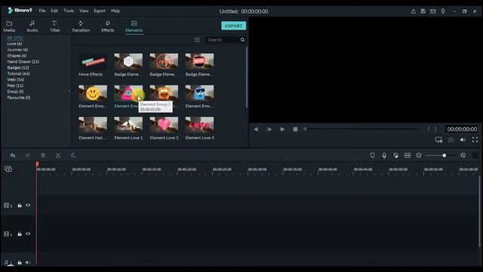Click the preview volume icon
The width and height of the screenshot is (483, 272).
tap(463, 140)
